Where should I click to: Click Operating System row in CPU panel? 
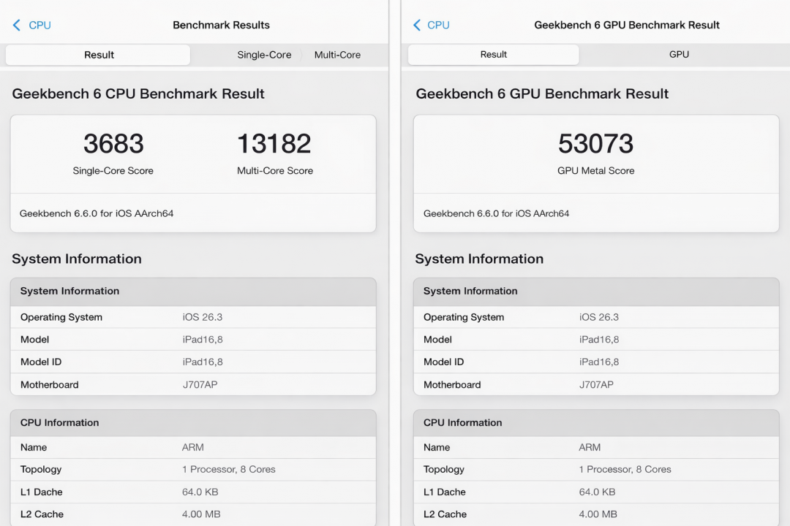click(193, 317)
